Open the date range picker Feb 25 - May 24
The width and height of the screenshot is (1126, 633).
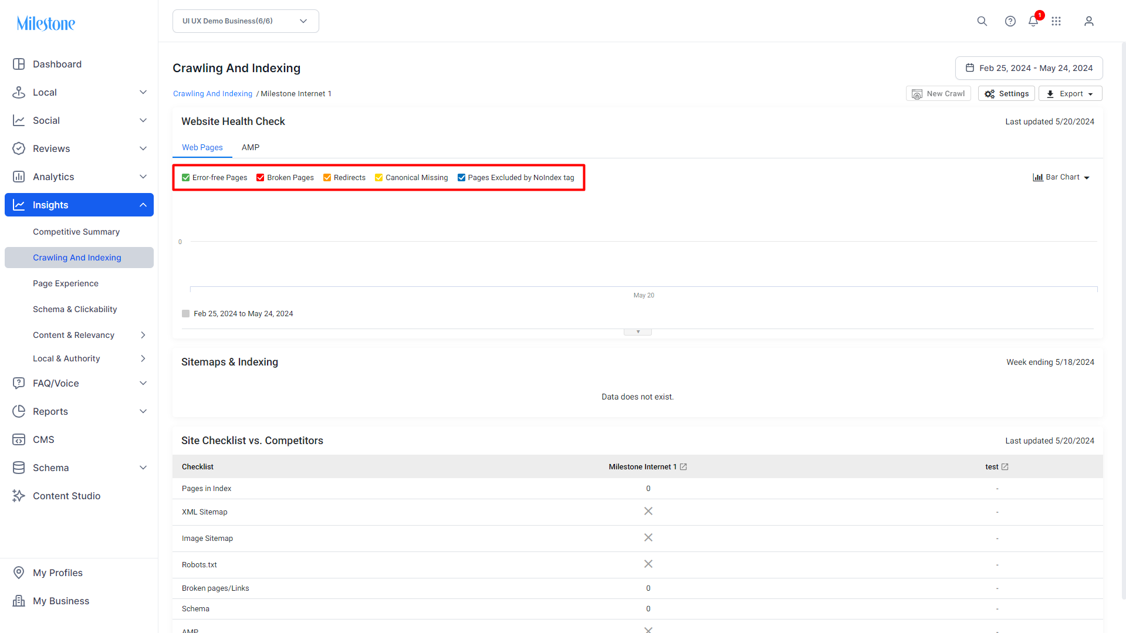(x=1029, y=68)
